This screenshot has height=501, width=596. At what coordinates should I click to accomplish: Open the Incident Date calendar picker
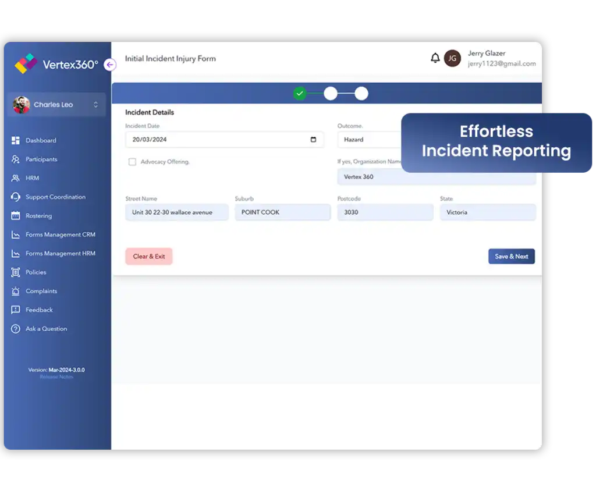313,140
